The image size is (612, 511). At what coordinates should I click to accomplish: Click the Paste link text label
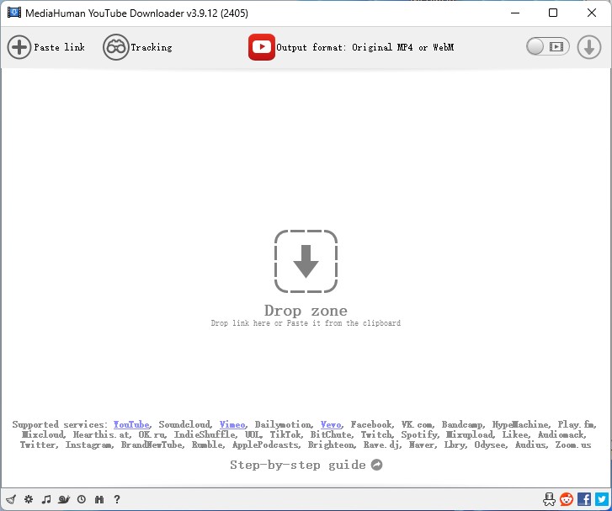(59, 47)
